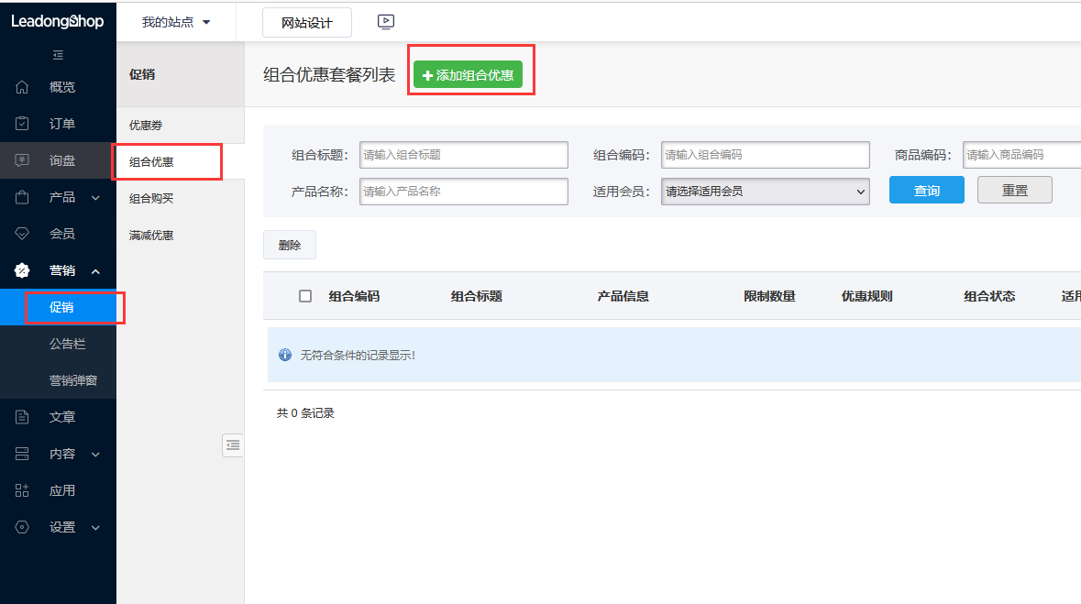Click the 组合标题 input field
1081x604 pixels.
(463, 155)
